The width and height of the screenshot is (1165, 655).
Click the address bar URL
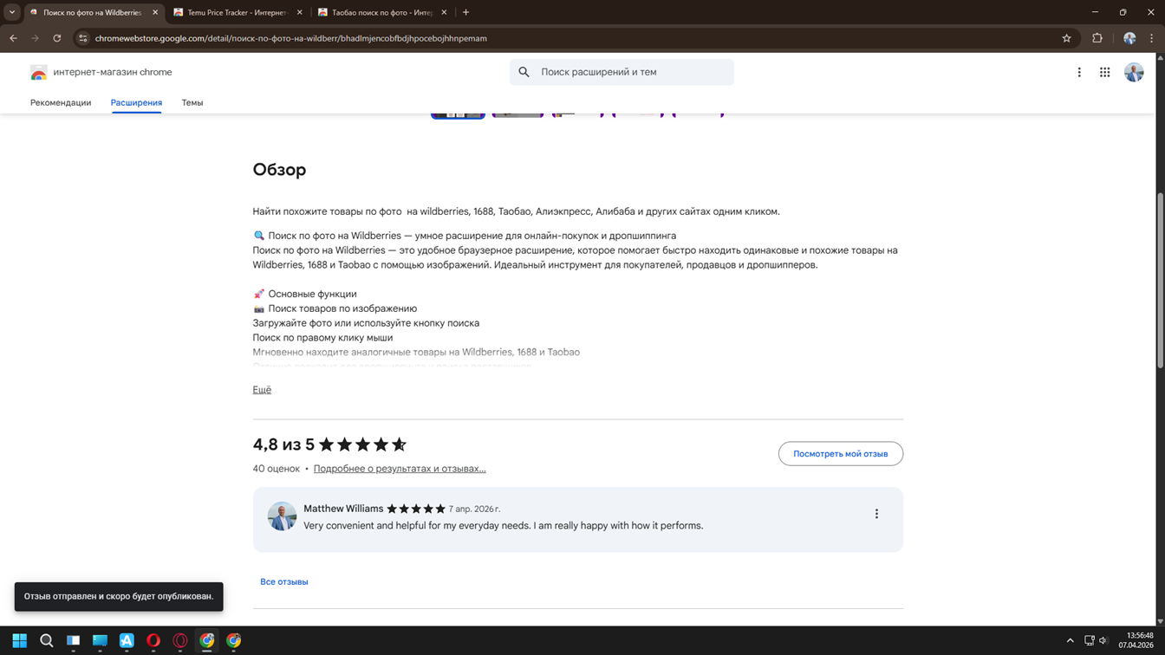pos(291,38)
